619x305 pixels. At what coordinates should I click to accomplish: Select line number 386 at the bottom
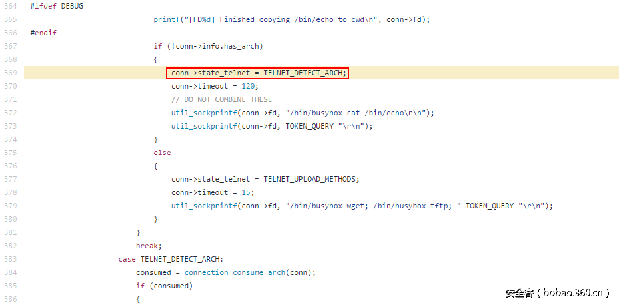[10, 299]
